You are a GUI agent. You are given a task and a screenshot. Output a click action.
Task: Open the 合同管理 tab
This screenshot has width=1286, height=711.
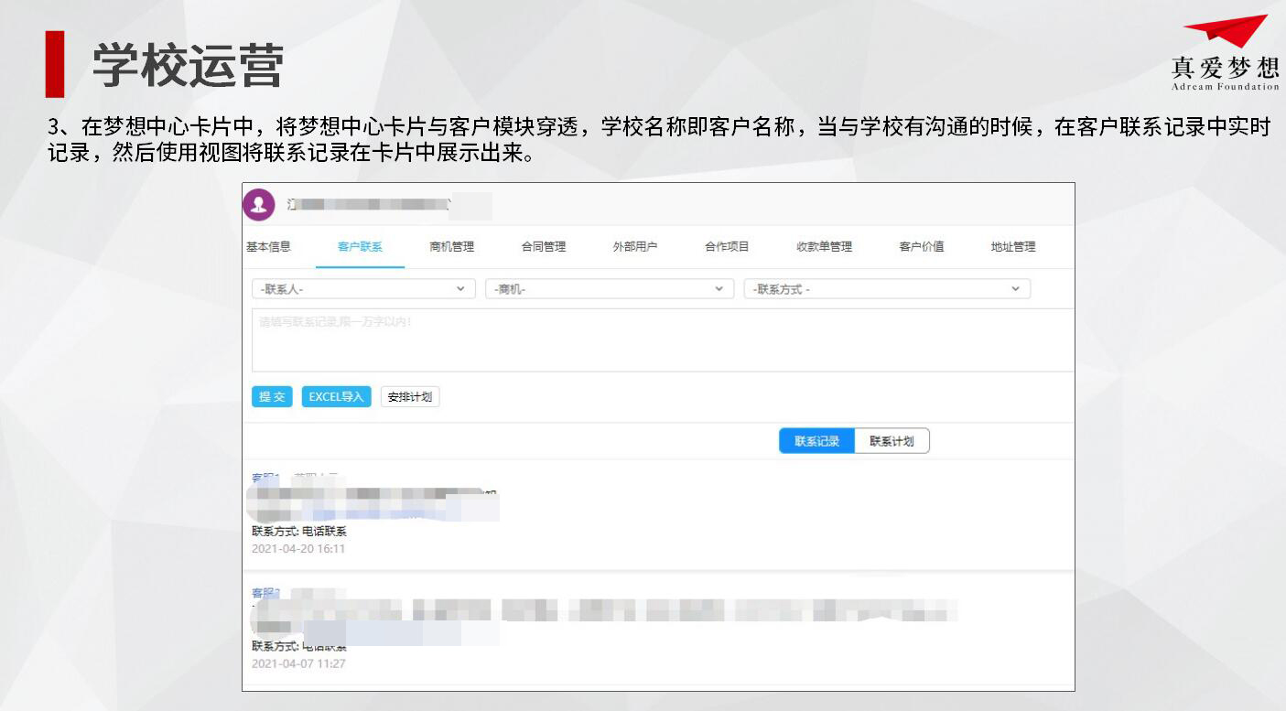tap(544, 247)
